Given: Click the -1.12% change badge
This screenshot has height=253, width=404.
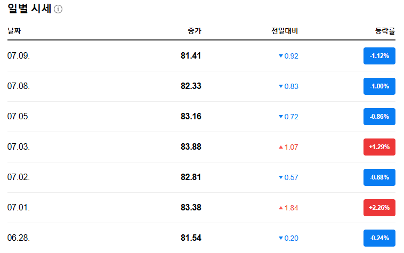Looking at the screenshot, I should (x=379, y=56).
